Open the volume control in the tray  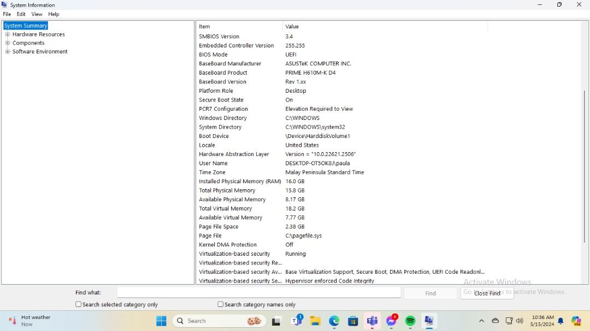pyautogui.click(x=519, y=321)
